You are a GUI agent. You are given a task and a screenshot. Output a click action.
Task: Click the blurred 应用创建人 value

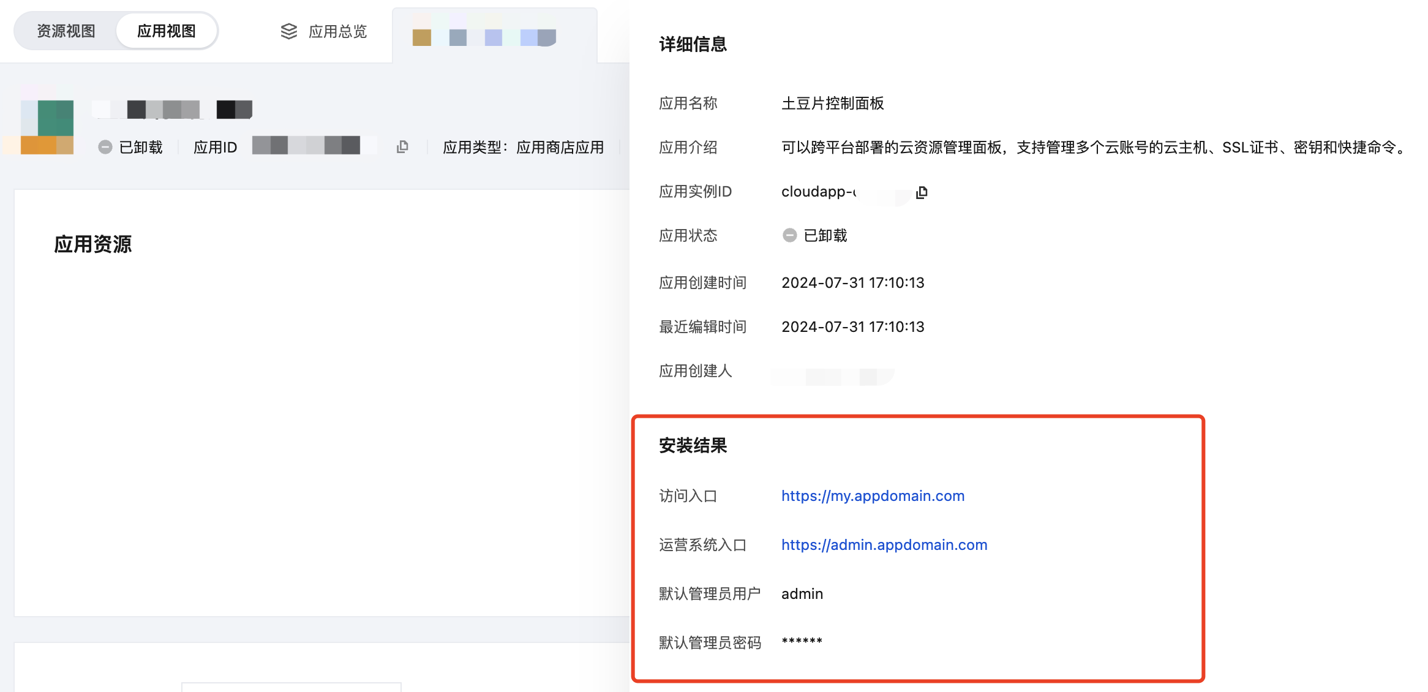[833, 376]
